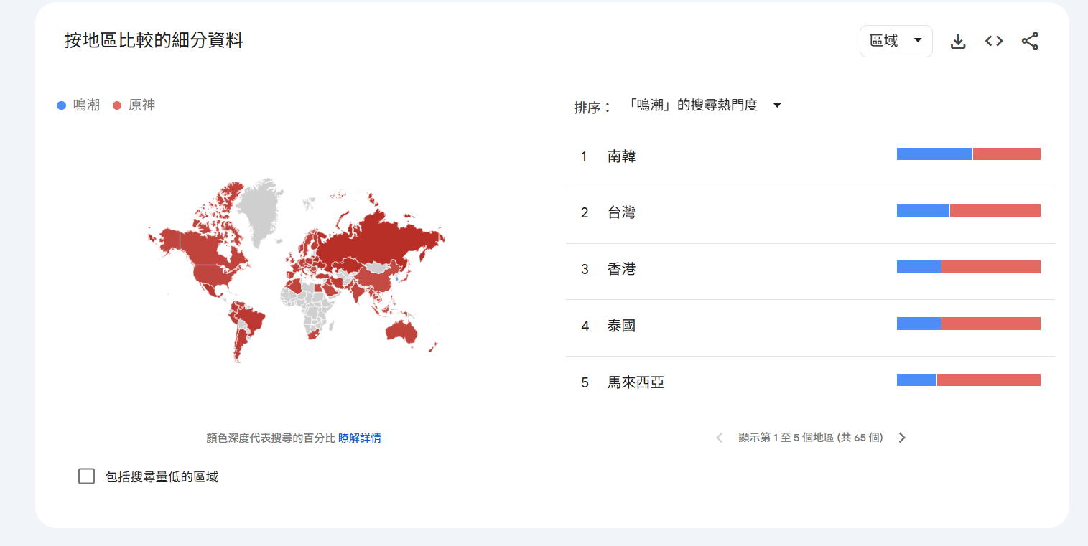Select 台灣 in the region list

click(x=621, y=212)
